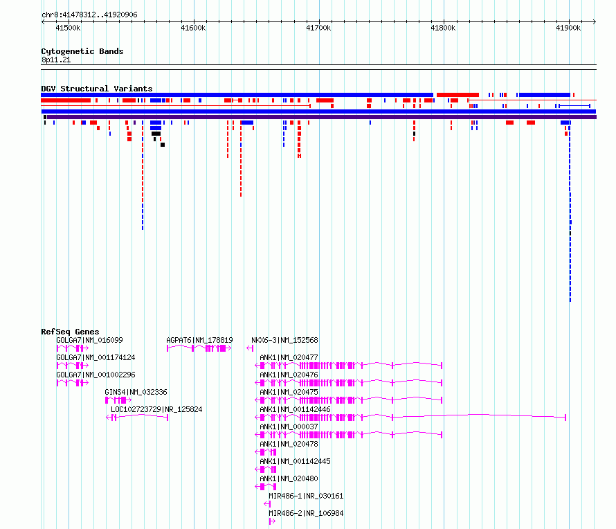The image size is (616, 529).
Task: Open the ANK1|NM_020478 transcript label
Action: [x=289, y=444]
